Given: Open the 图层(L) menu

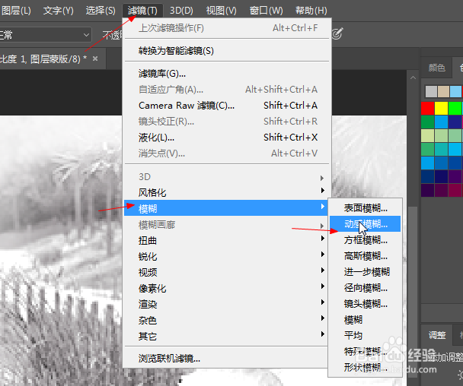Looking at the screenshot, I should click(x=16, y=11).
